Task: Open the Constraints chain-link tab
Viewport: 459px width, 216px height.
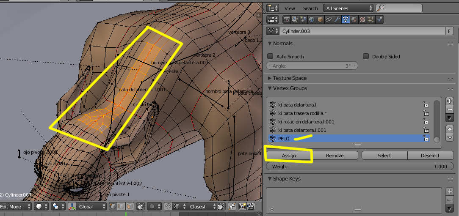Action: pos(329,19)
